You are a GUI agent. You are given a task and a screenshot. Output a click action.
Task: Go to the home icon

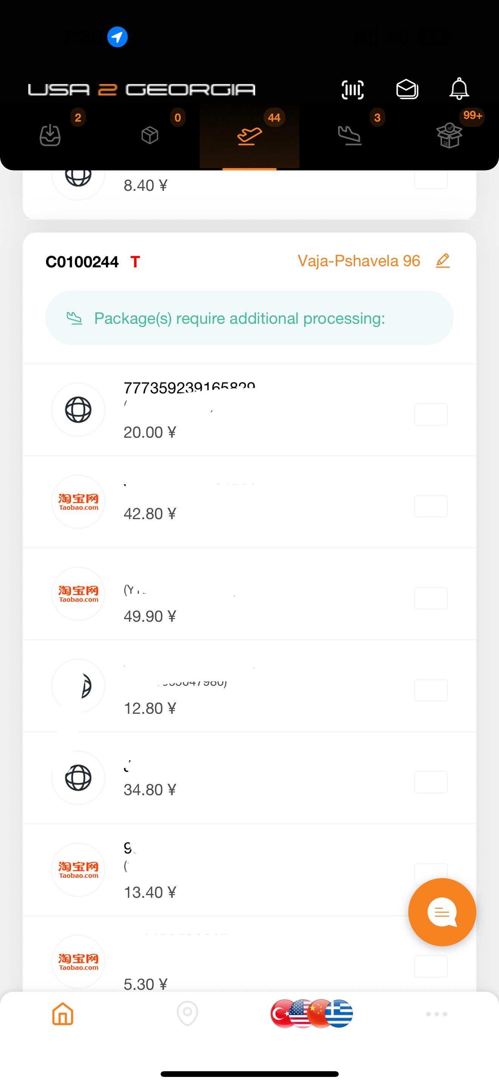[63, 1014]
